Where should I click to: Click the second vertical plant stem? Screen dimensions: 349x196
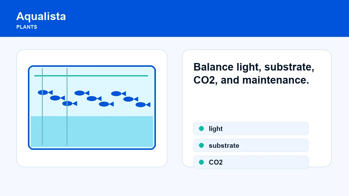click(x=67, y=107)
